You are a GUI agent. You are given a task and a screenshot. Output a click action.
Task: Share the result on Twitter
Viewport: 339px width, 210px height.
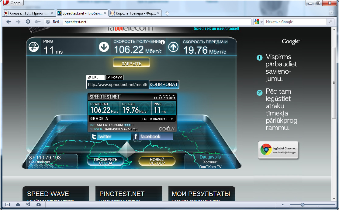click(111, 136)
